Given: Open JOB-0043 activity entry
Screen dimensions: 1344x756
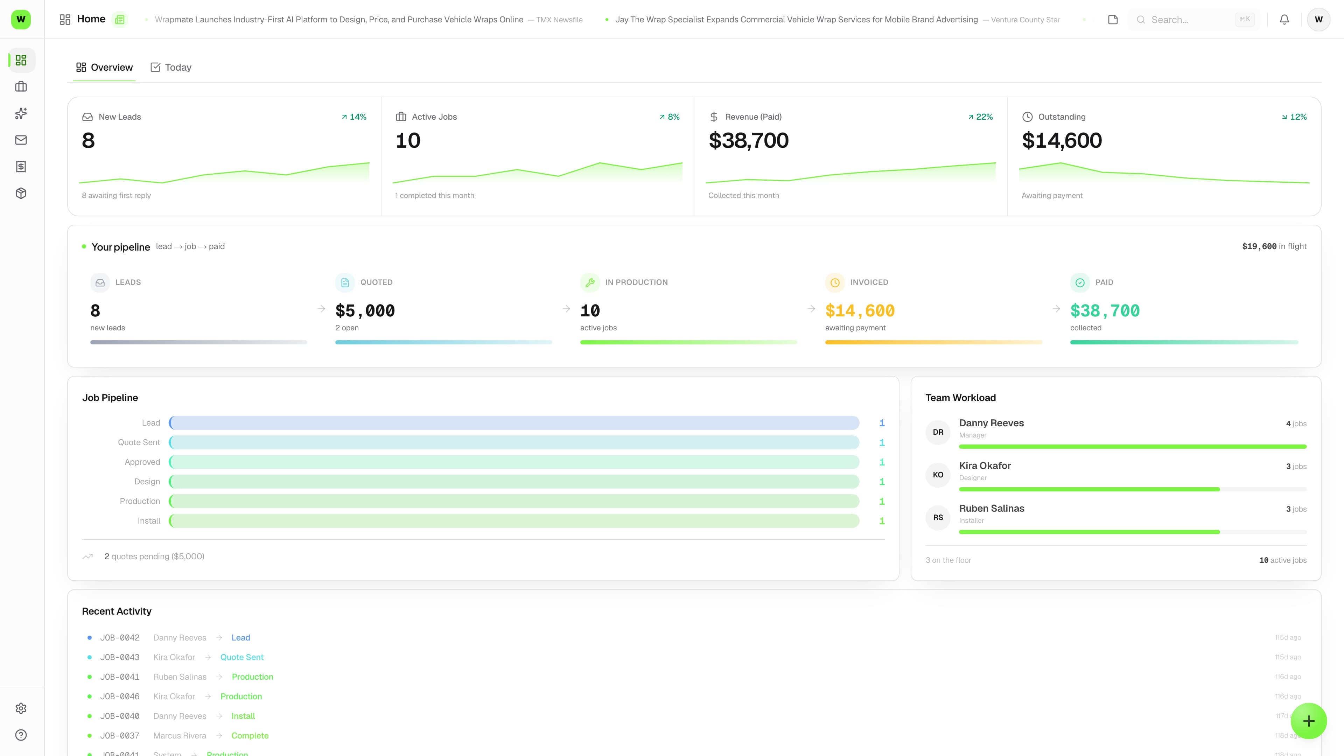Looking at the screenshot, I should 694,657.
